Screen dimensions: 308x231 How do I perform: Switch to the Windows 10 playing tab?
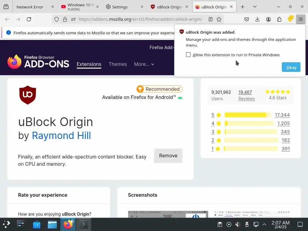pos(79,7)
